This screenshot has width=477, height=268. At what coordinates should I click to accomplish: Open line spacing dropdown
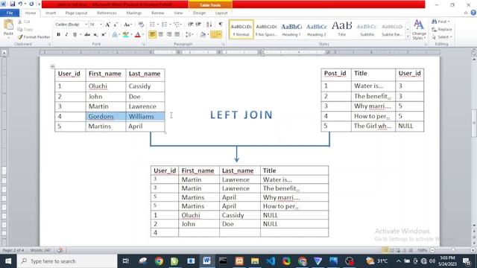pos(189,35)
